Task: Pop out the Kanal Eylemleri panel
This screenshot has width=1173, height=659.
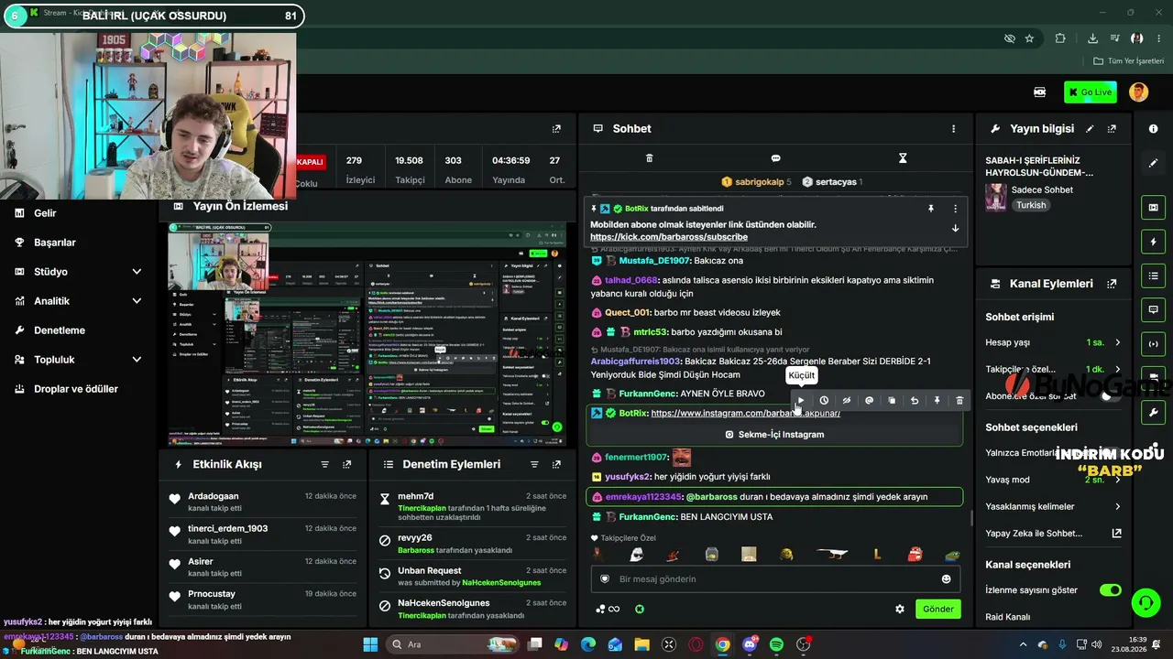Action: tap(1112, 284)
